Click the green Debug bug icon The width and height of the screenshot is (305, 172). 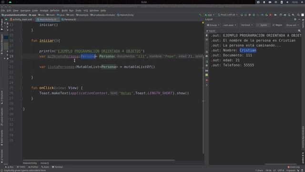click(x=254, y=15)
